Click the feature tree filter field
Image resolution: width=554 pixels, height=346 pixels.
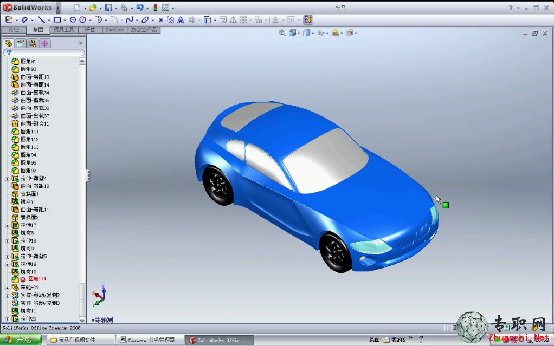click(44, 53)
